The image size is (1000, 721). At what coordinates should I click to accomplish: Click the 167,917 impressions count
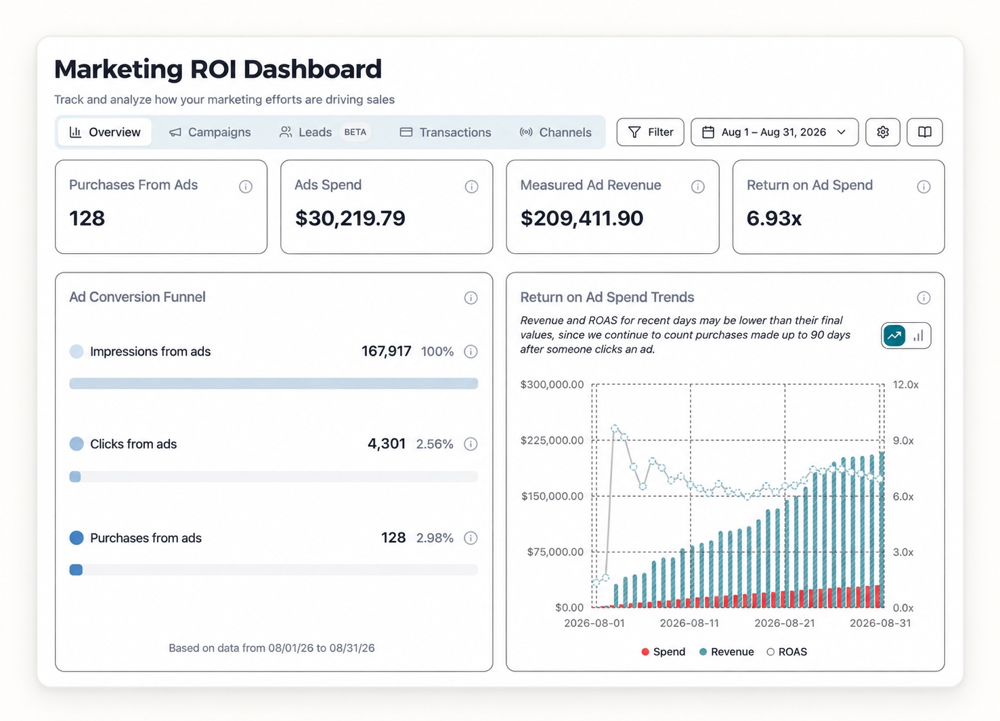pos(386,351)
